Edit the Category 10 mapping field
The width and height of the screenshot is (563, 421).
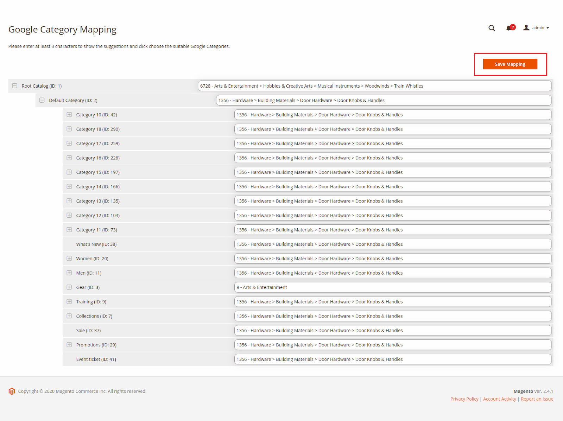[393, 115]
